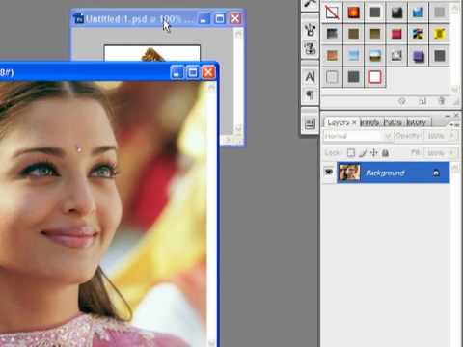Toggle lock position
This screenshot has height=347, width=463.
point(373,153)
